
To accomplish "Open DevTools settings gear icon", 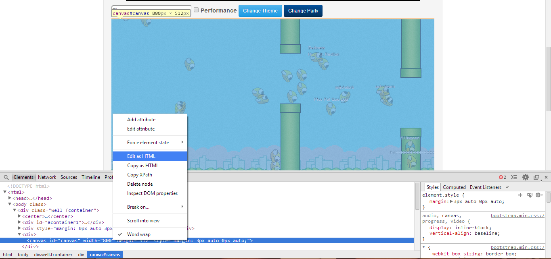I will coord(526,177).
